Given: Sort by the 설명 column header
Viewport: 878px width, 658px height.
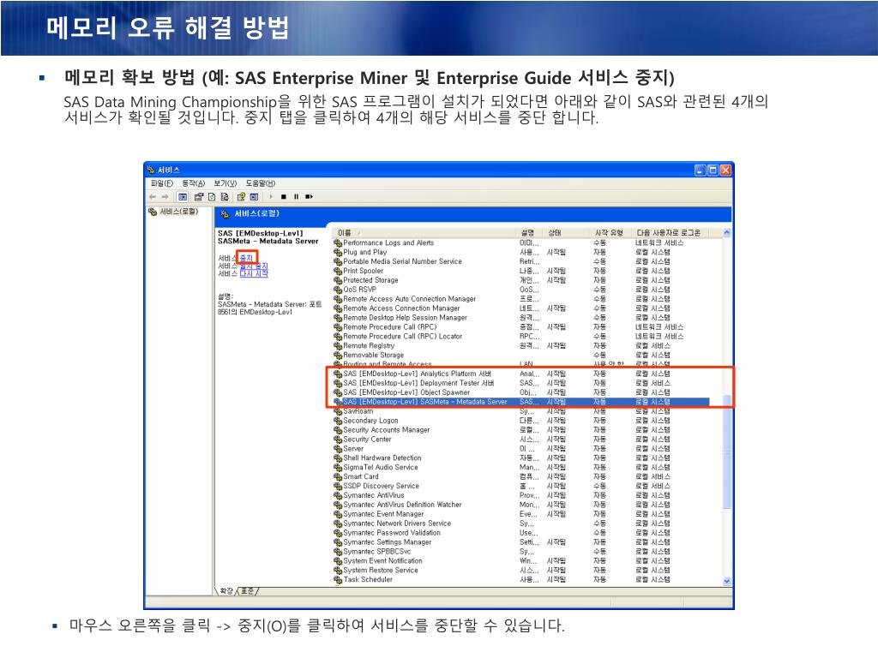Looking at the screenshot, I should pos(528,233).
